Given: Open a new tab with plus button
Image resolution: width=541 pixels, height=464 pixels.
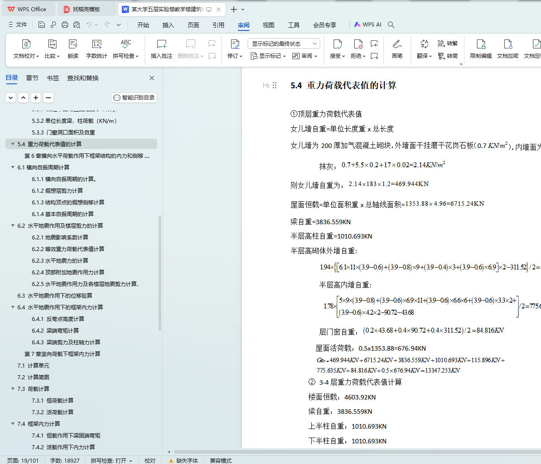Looking at the screenshot, I should click(234, 9).
